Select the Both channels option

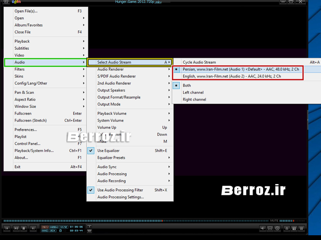pyautogui.click(x=187, y=85)
